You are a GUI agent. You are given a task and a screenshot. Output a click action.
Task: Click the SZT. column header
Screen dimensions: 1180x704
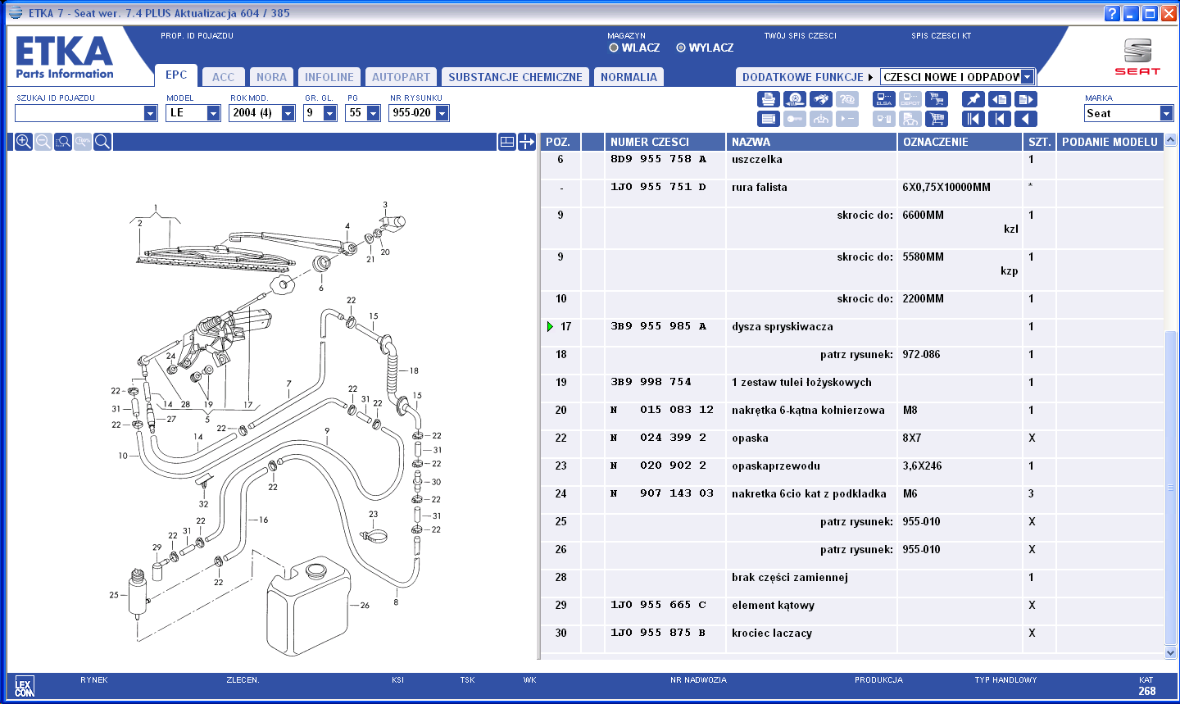[1040, 142]
